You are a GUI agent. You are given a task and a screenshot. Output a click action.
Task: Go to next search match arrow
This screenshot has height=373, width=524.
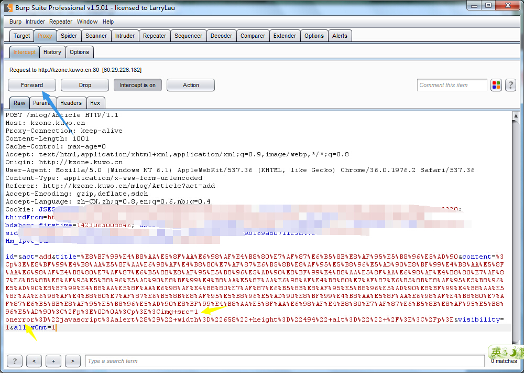[x=73, y=361]
